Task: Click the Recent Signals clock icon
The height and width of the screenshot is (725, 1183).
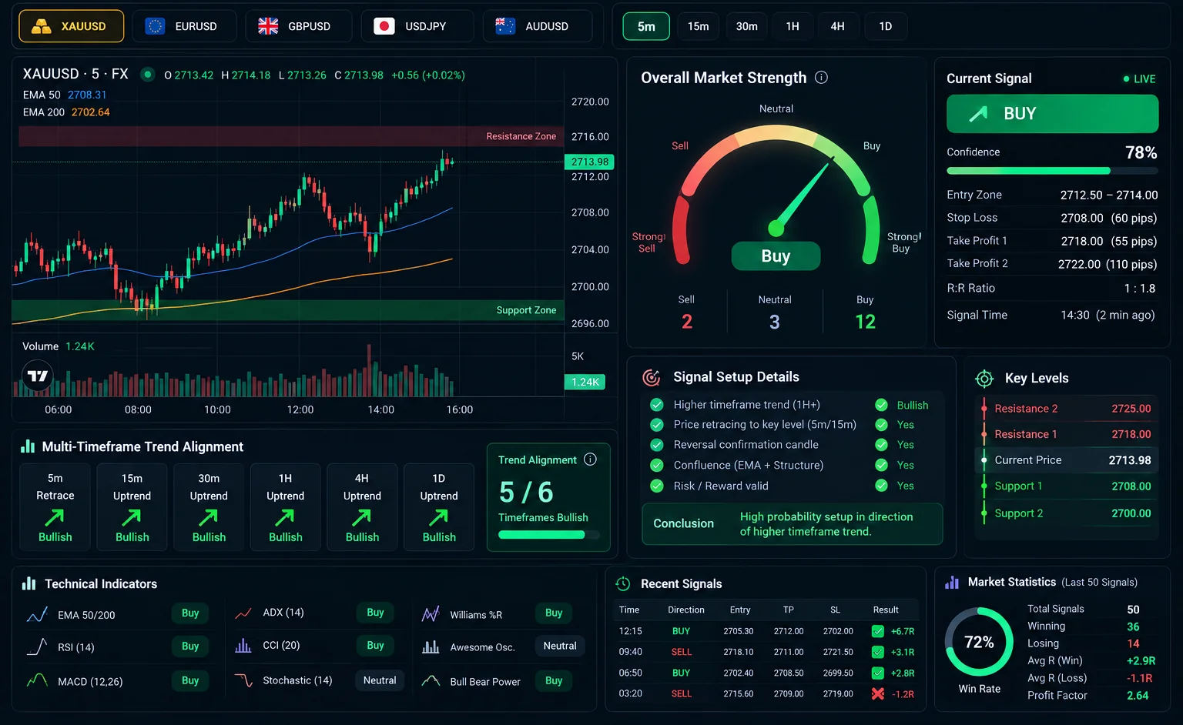Action: [x=623, y=584]
